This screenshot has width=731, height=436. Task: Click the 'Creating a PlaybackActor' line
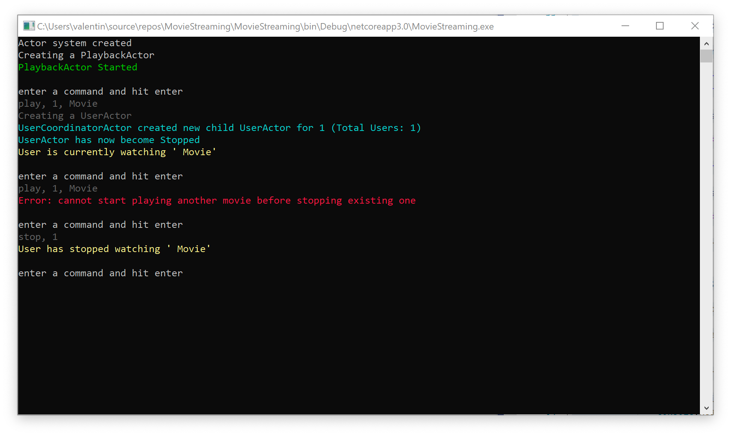[x=86, y=55]
